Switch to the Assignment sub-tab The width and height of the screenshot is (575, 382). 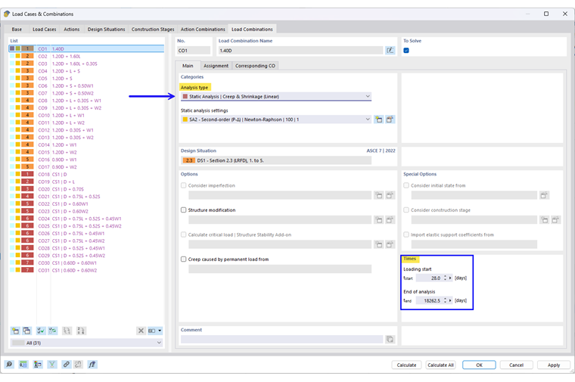click(216, 66)
